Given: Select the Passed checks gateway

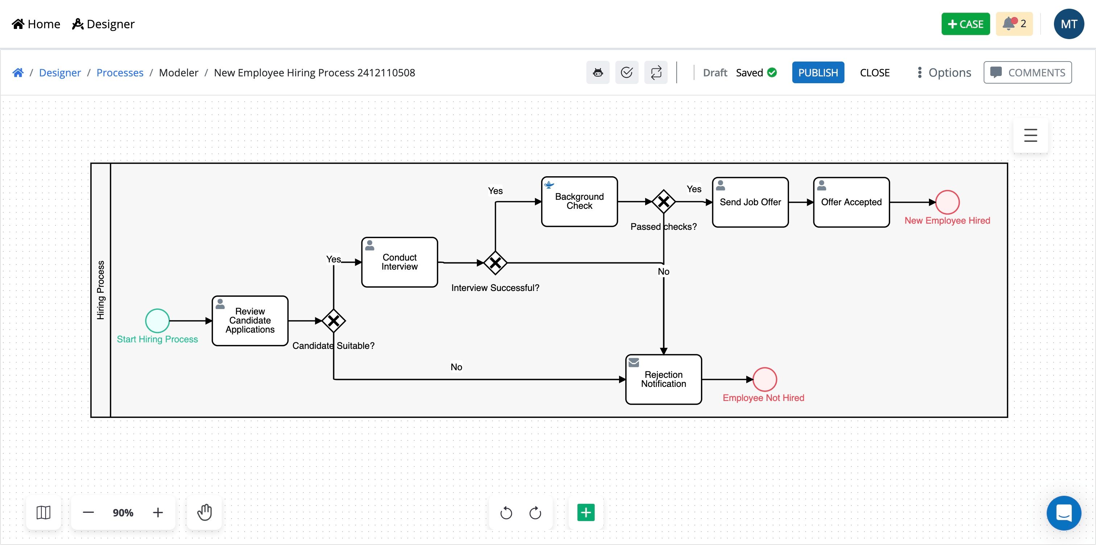Looking at the screenshot, I should click(664, 202).
